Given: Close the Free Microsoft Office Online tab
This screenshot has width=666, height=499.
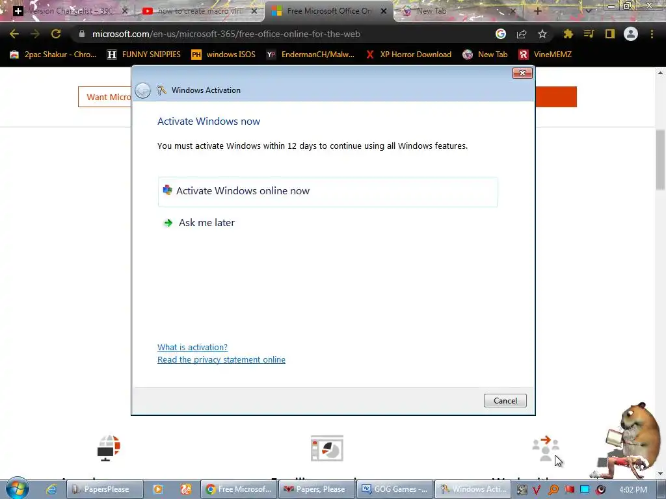Looking at the screenshot, I should (384, 11).
